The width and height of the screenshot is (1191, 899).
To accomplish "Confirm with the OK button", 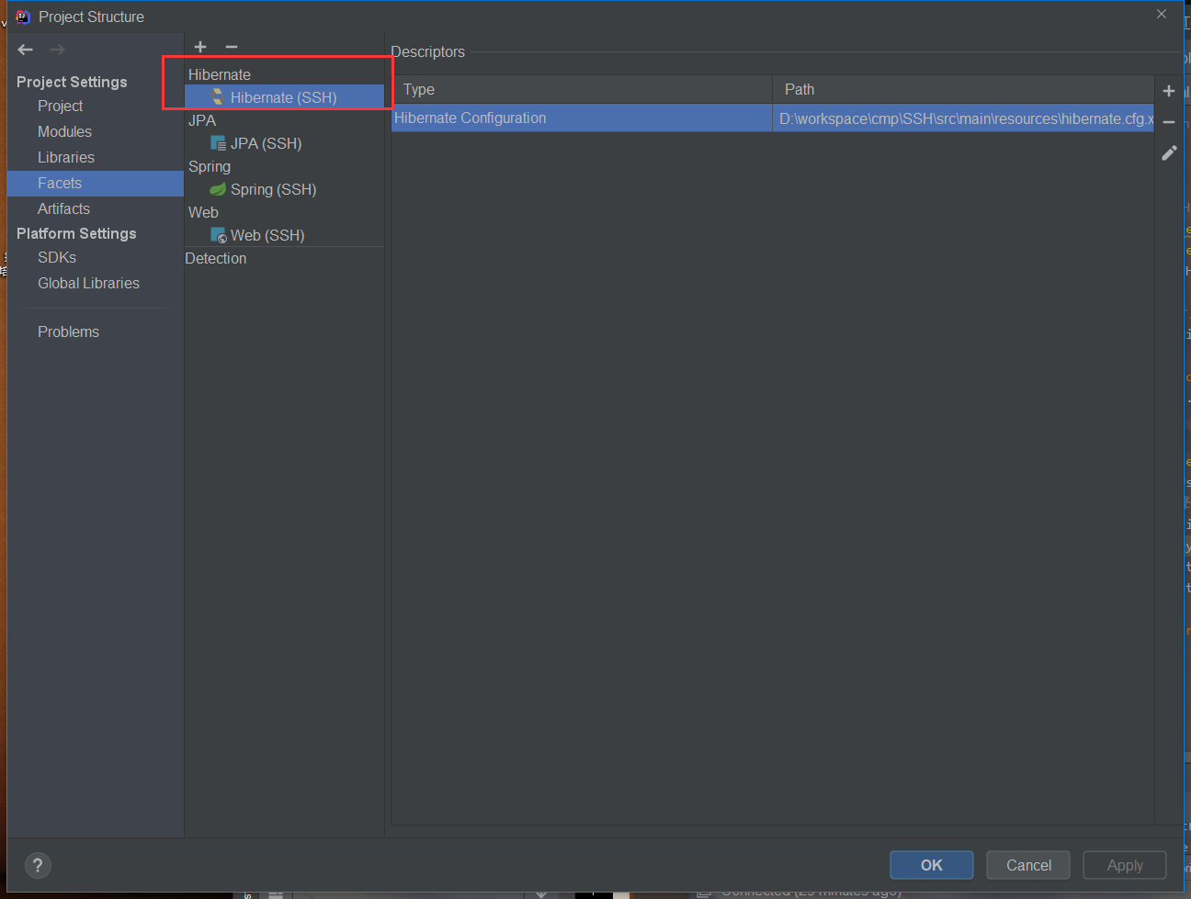I will (x=932, y=865).
